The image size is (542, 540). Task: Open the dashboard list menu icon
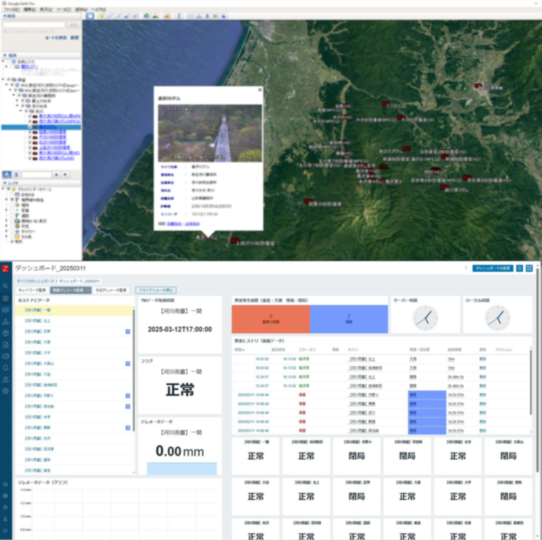(519, 268)
